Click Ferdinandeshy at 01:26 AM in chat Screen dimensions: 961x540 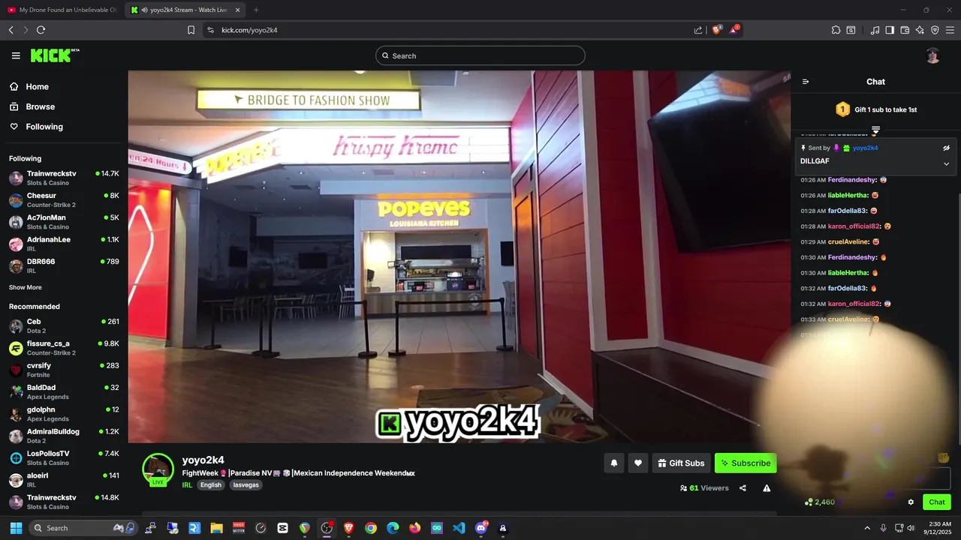coord(851,180)
